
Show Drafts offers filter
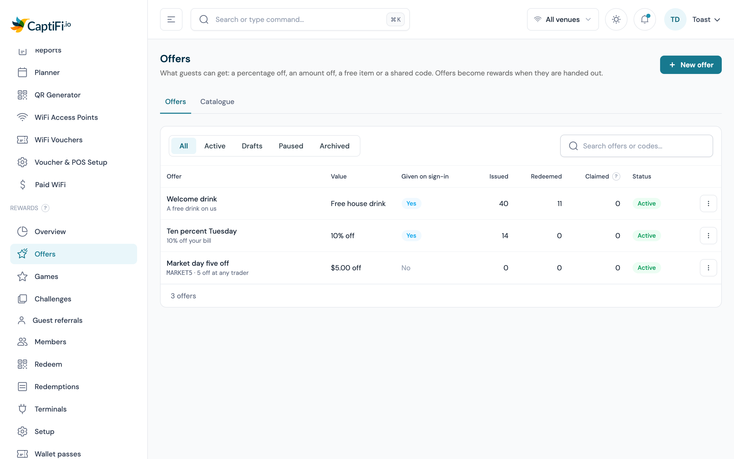point(252,146)
